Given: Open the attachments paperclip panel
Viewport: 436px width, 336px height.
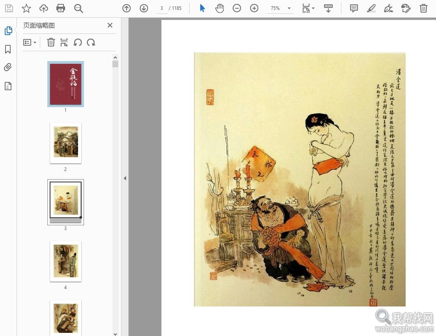Looking at the screenshot, I should [x=8, y=67].
